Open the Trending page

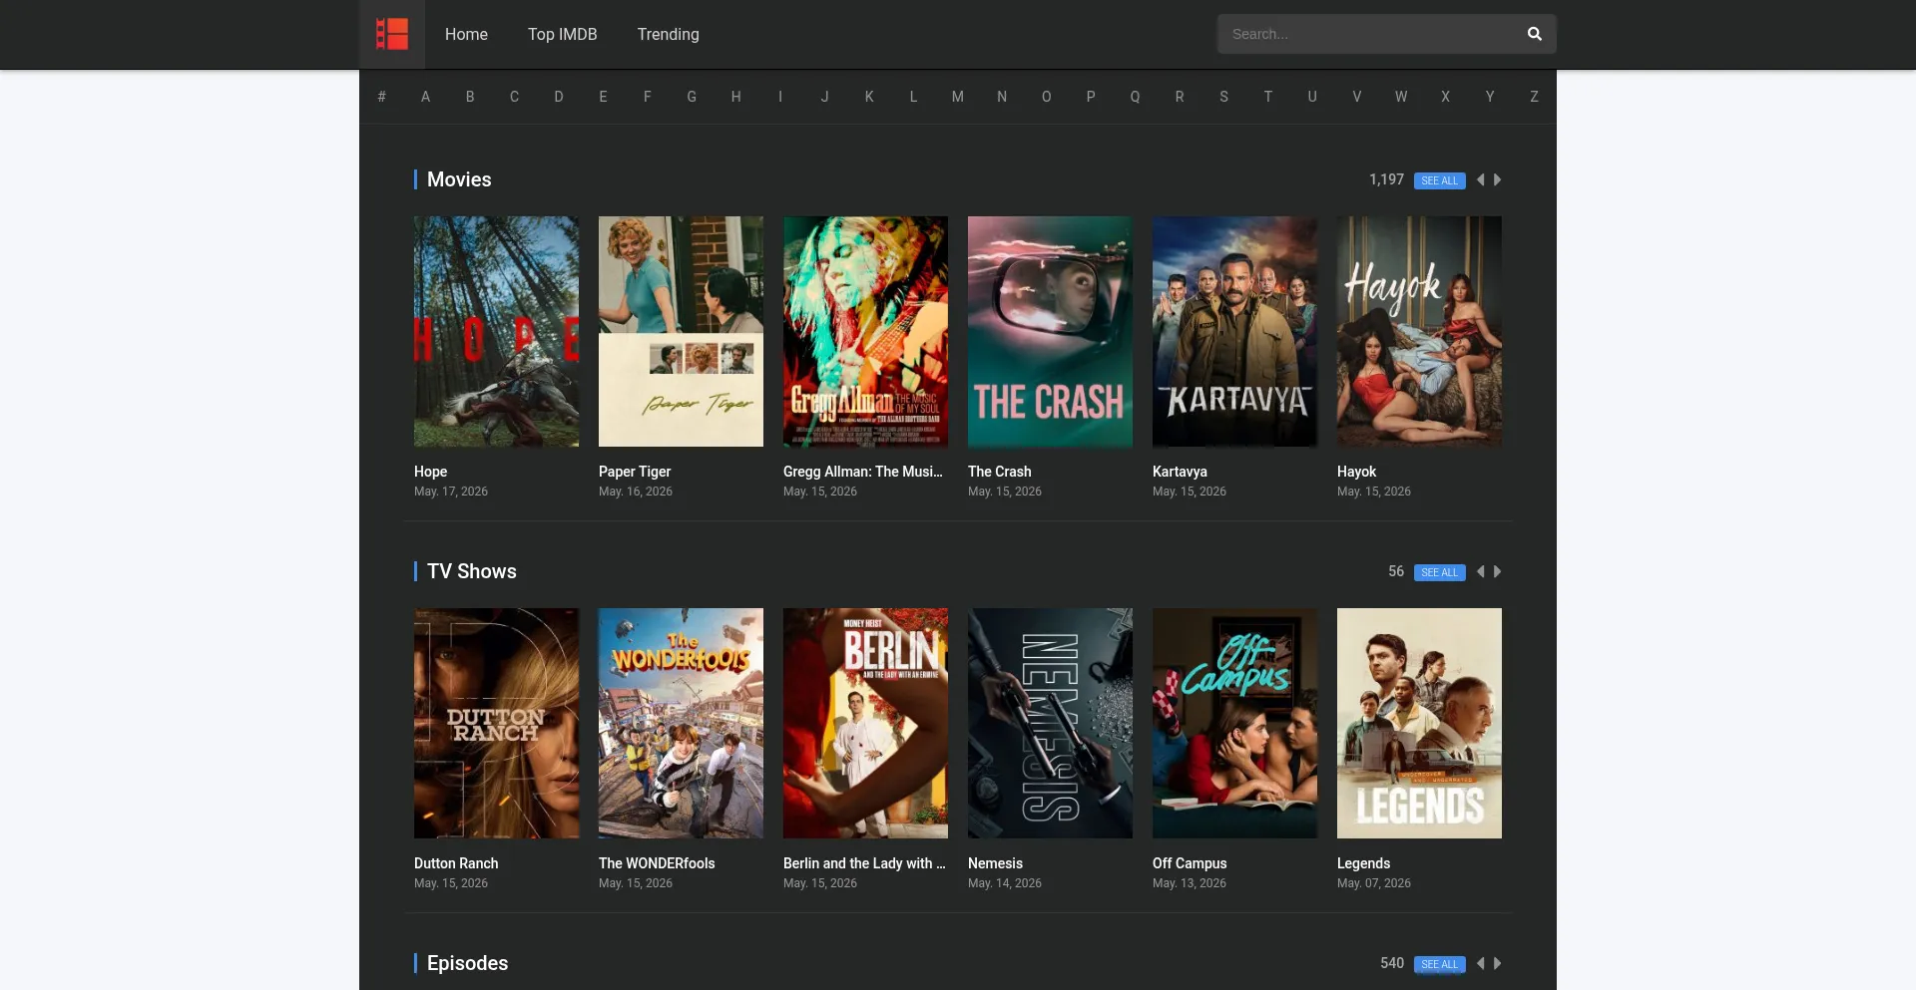669,34
